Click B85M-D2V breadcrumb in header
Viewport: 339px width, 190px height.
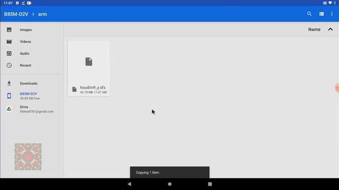pyautogui.click(x=16, y=14)
